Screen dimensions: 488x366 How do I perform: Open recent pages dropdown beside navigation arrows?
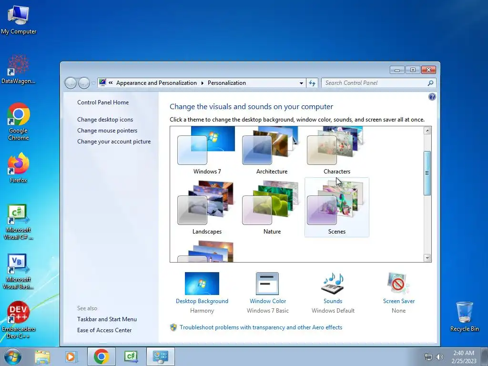tap(93, 83)
